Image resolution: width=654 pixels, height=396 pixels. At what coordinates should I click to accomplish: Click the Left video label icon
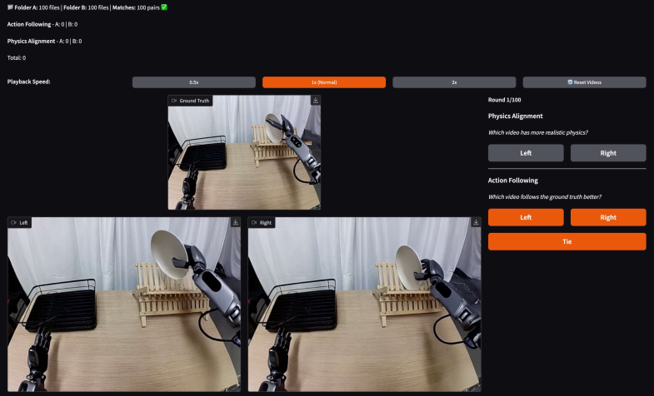click(14, 223)
